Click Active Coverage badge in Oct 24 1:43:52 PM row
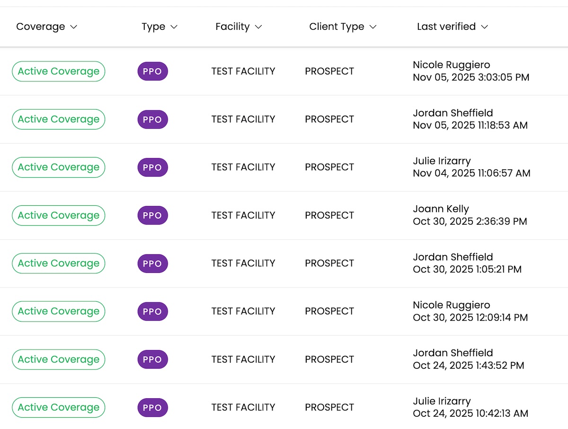The width and height of the screenshot is (568, 429). point(58,359)
